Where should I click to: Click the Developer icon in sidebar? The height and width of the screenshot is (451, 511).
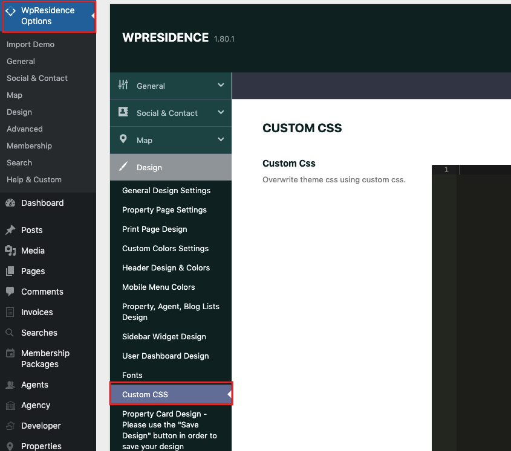10,426
